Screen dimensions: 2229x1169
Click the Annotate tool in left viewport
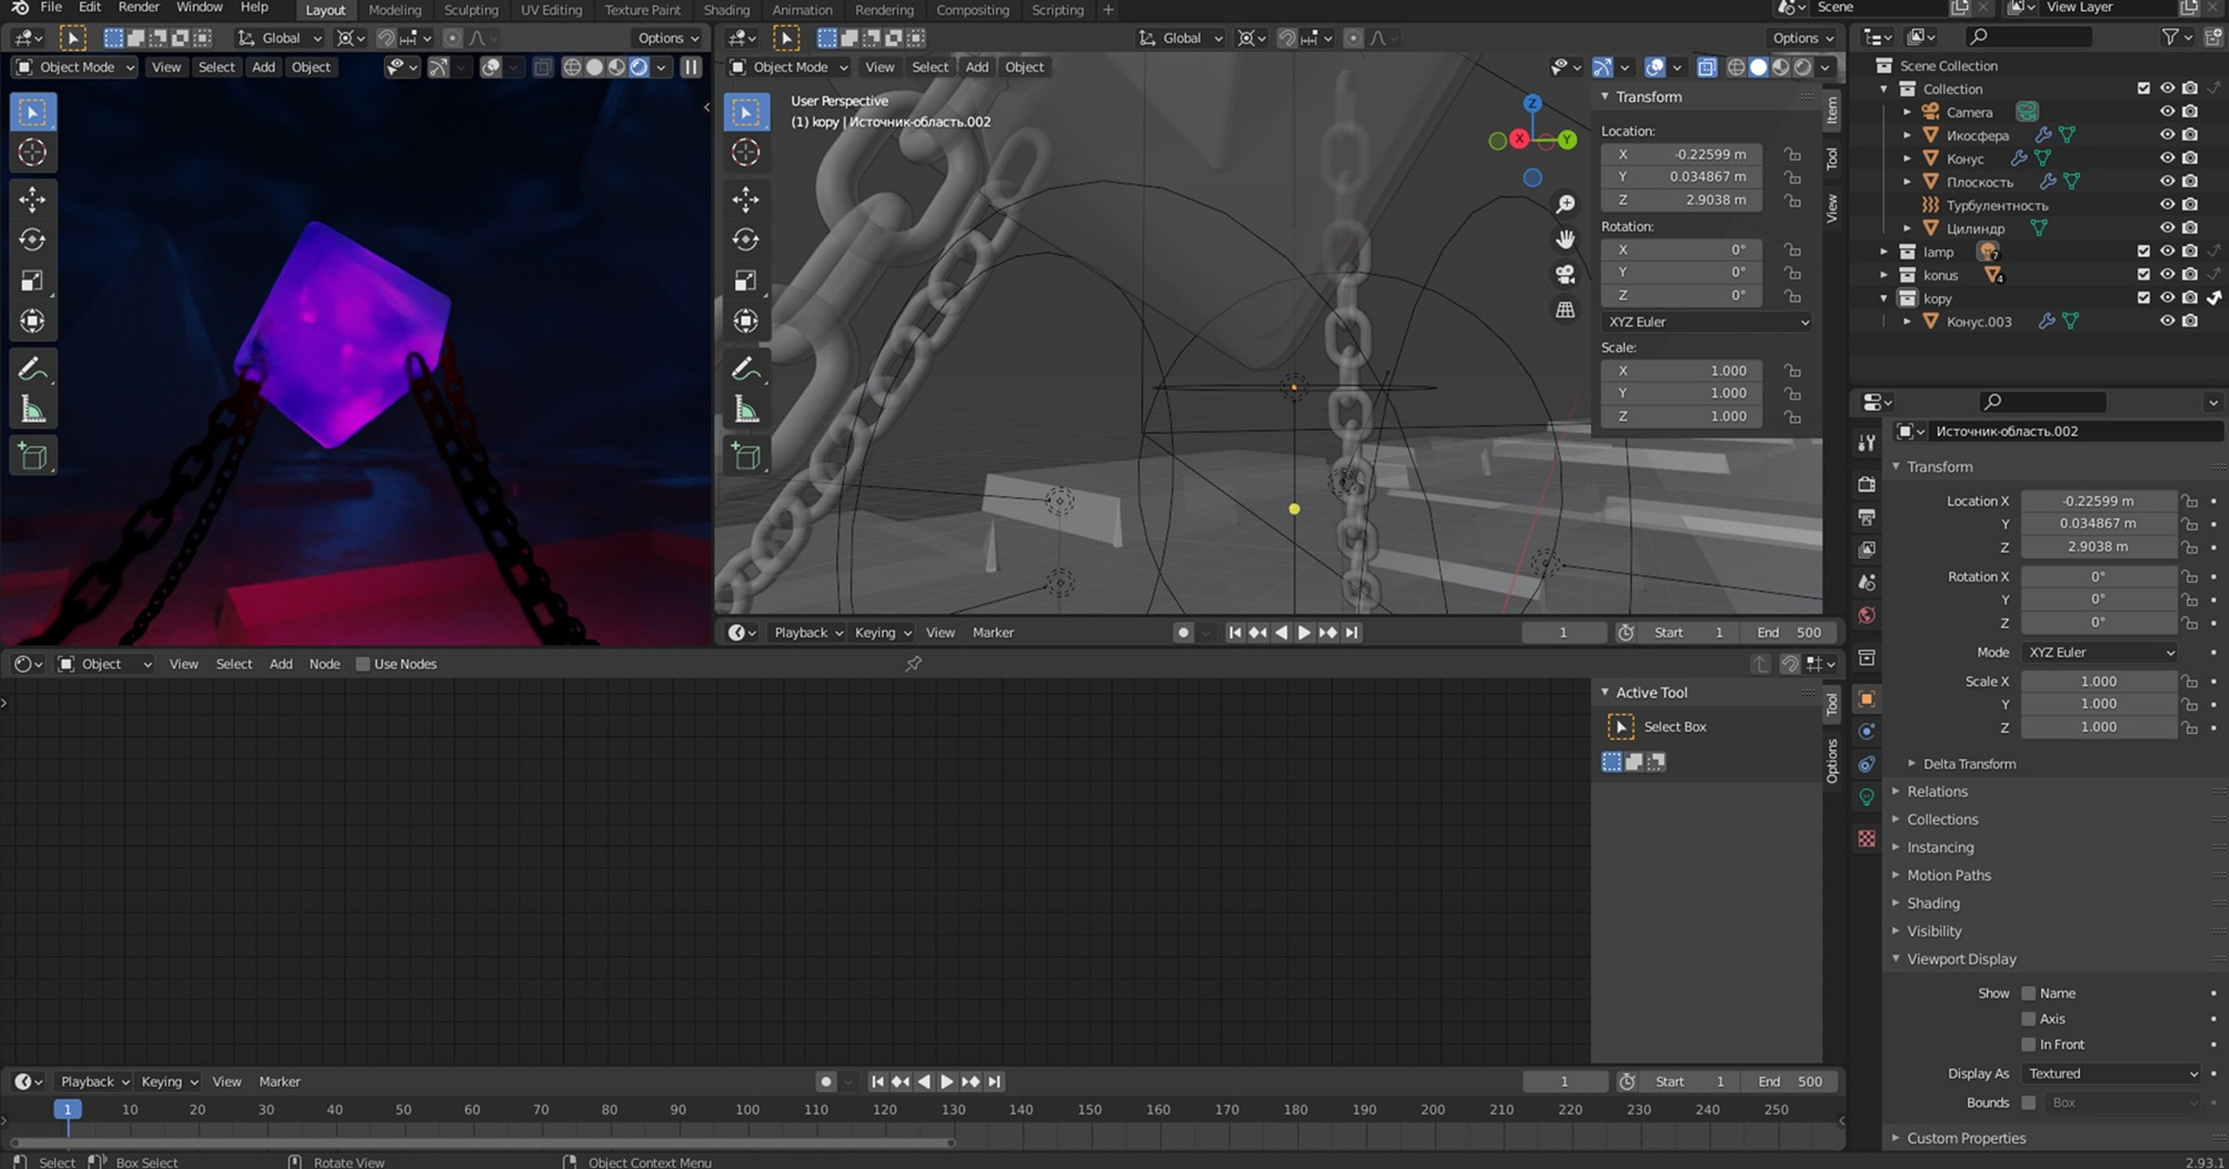click(x=32, y=369)
